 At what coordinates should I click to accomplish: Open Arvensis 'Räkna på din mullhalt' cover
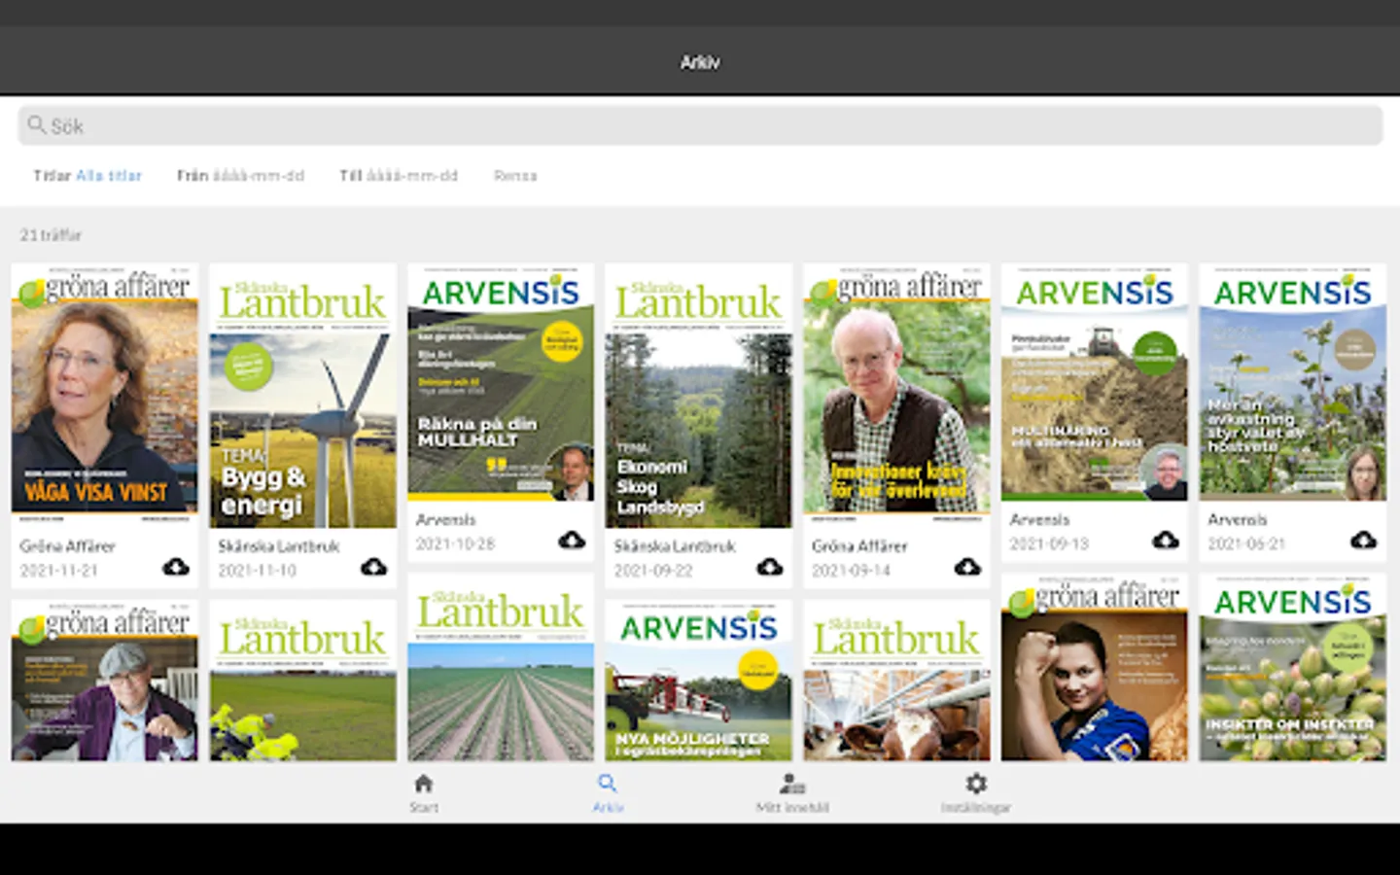(x=501, y=382)
